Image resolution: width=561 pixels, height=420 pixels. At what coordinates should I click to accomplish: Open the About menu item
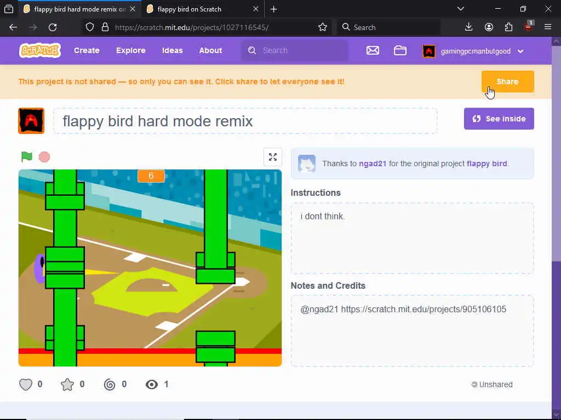[210, 50]
